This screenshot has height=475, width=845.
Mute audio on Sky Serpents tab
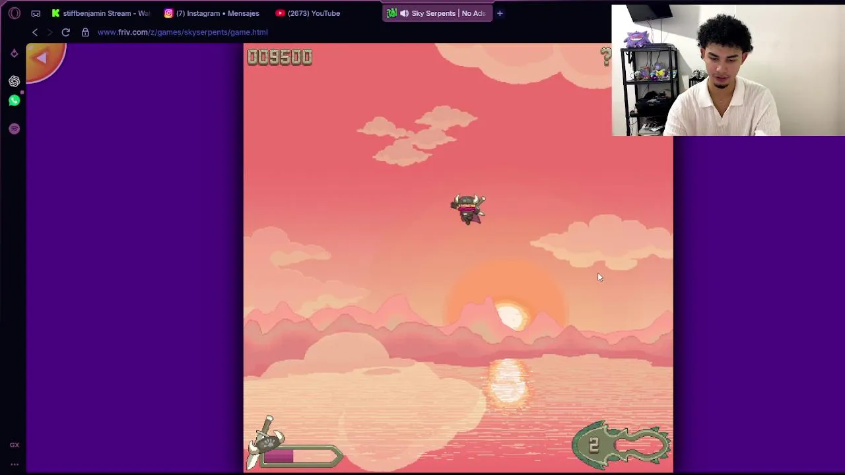(404, 13)
